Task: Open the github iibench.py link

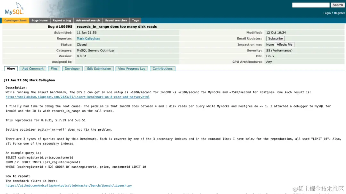Action: pos(69,186)
